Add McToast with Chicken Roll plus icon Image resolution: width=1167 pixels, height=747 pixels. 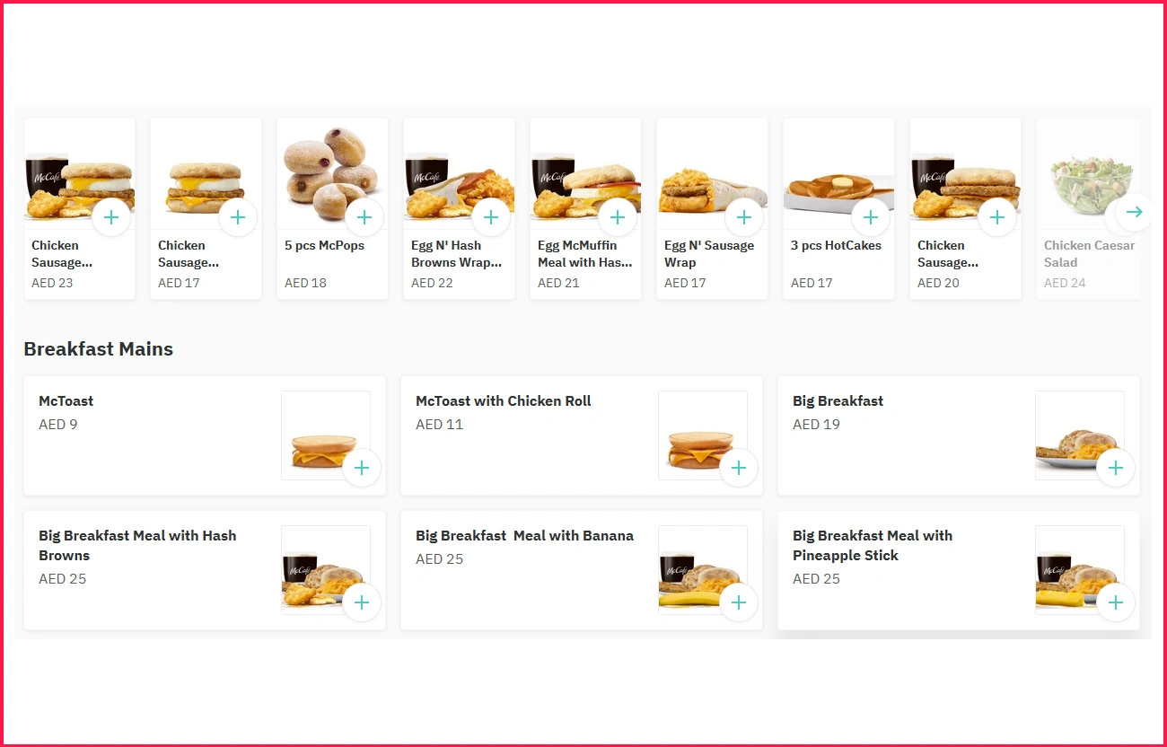[x=739, y=468]
